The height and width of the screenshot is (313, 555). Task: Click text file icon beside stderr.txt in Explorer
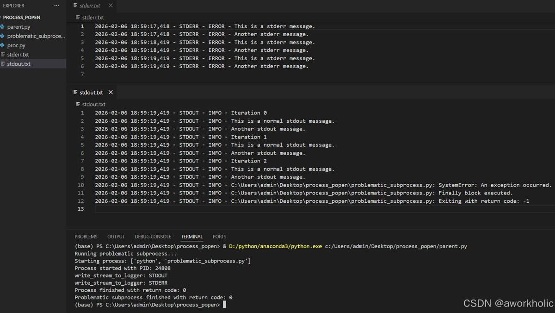(3, 55)
